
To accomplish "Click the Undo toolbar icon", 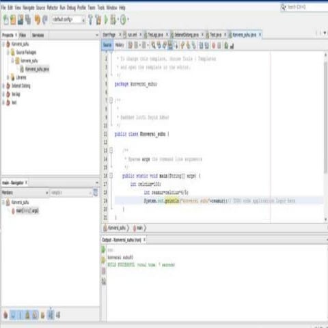I will click(38, 20).
